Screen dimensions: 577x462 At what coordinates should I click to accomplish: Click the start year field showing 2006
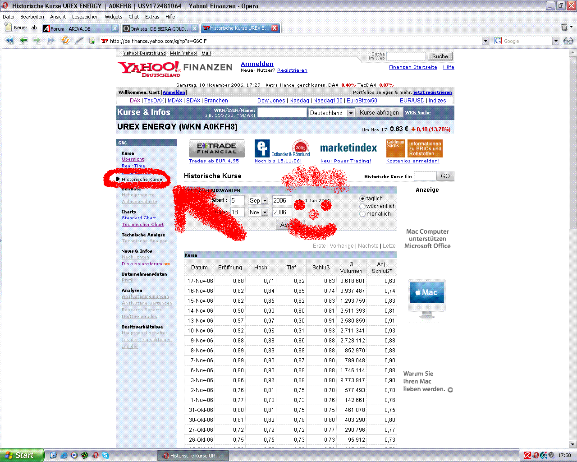point(282,200)
